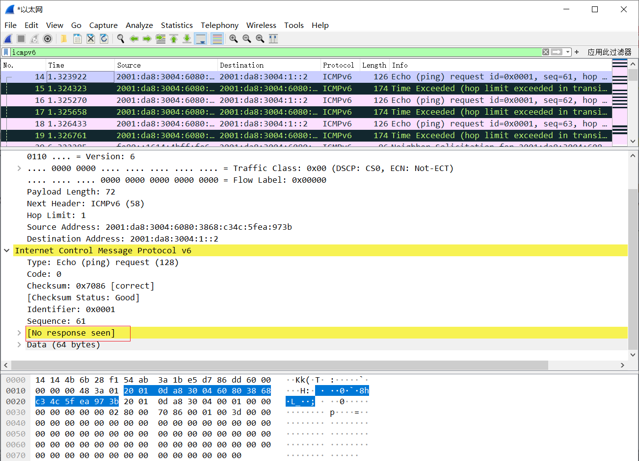Open the Go menu
This screenshot has height=461, width=639.
[76, 25]
